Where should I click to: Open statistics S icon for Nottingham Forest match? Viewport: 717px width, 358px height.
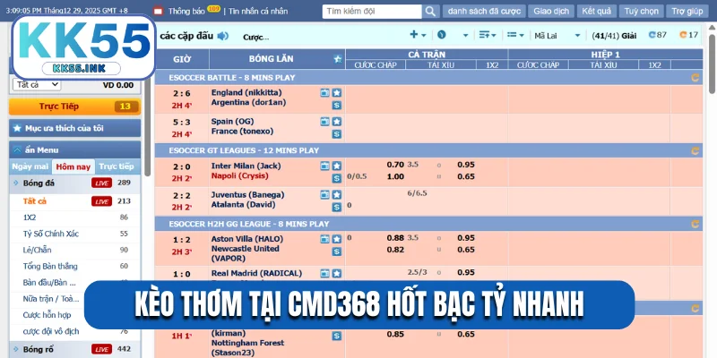click(337, 337)
